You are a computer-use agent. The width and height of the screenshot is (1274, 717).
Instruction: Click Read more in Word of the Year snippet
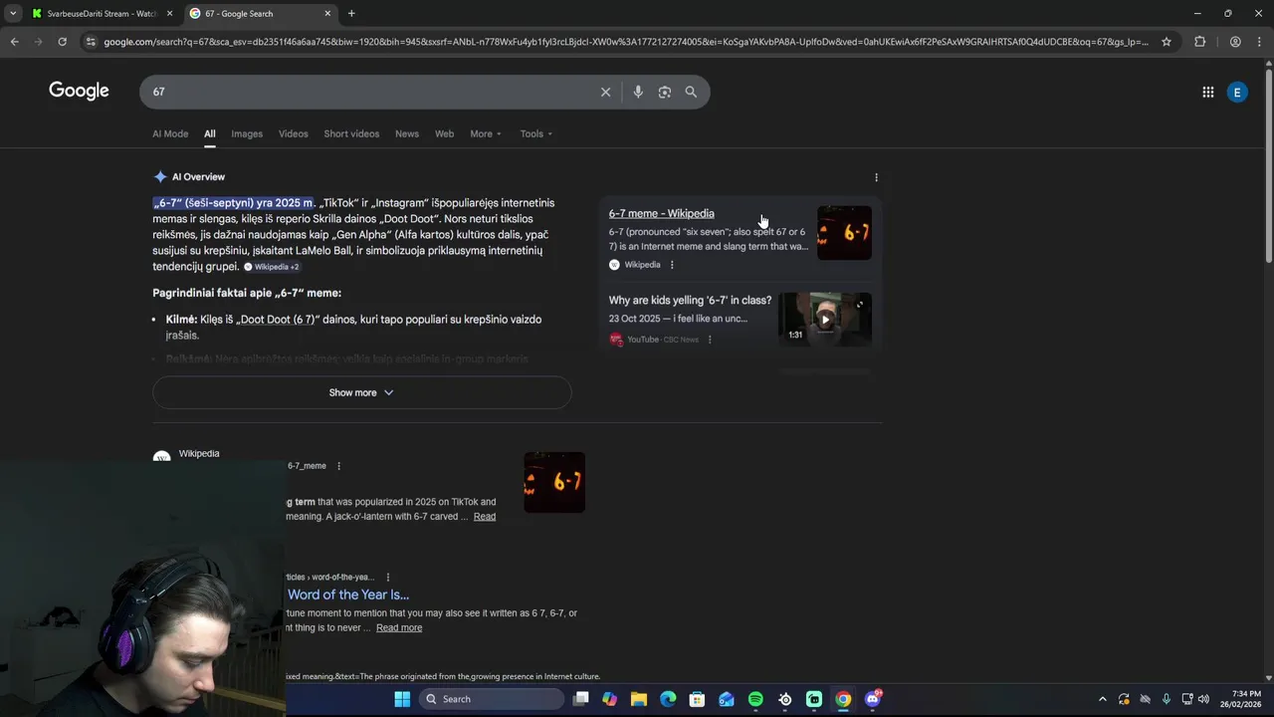point(399,628)
